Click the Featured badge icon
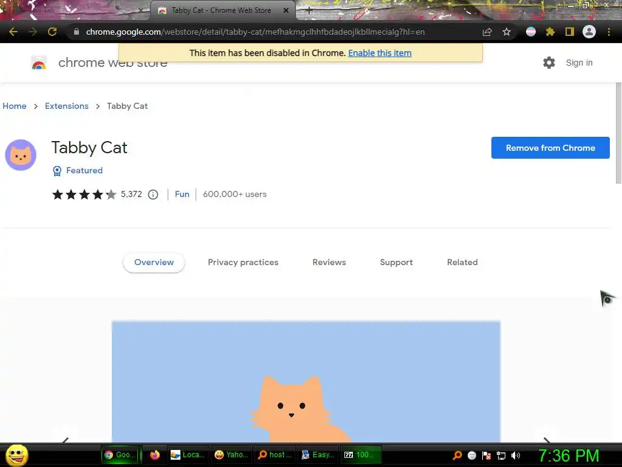Image resolution: width=622 pixels, height=467 pixels. 57,171
